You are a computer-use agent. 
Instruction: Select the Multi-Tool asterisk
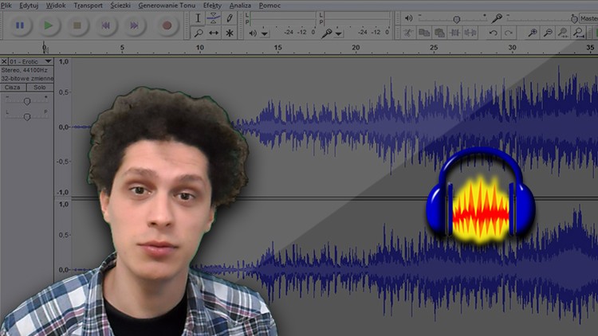[229, 33]
